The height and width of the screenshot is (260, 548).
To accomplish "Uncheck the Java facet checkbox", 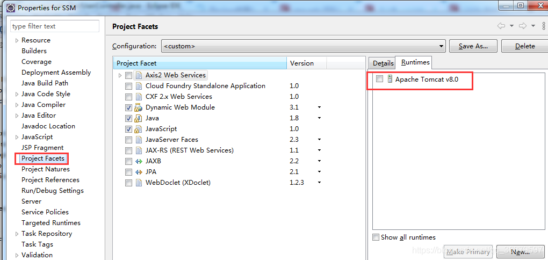I will (129, 119).
